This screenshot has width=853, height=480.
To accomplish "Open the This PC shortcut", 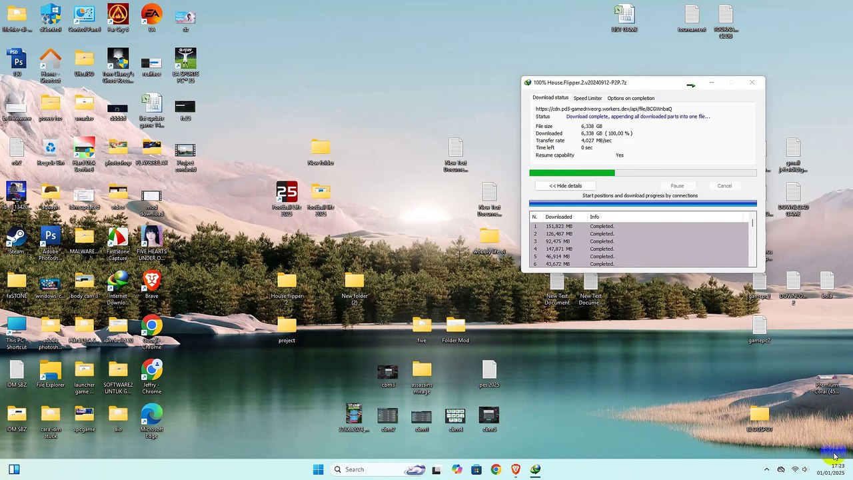I will [x=16, y=332].
